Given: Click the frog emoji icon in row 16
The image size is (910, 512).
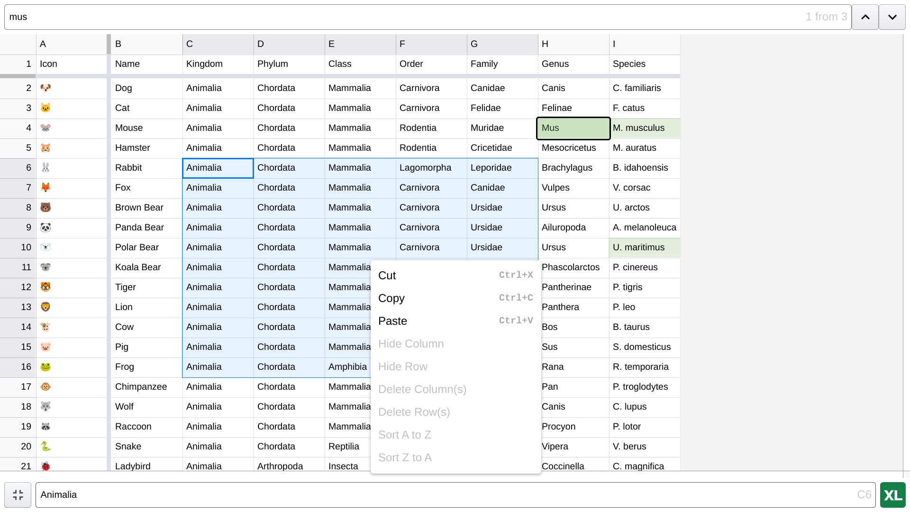Looking at the screenshot, I should 45,367.
